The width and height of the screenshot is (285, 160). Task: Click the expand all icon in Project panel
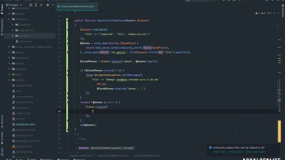click(36, 5)
